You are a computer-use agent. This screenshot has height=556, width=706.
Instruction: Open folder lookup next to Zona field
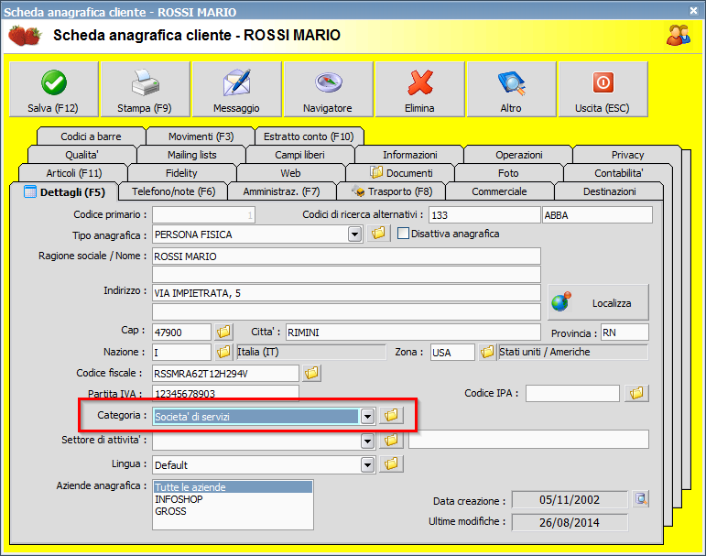pyautogui.click(x=487, y=352)
